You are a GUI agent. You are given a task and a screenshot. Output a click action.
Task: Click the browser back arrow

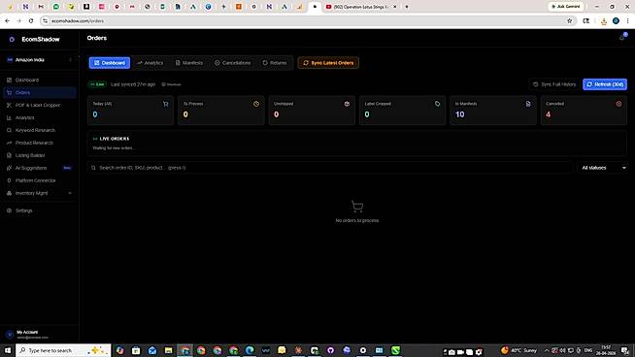[x=8, y=20]
